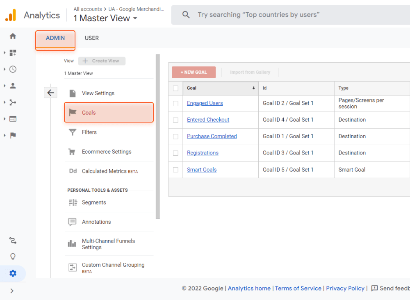The image size is (410, 300).
Task: Click the Custom Channel Grouping icon
Action: click(73, 267)
